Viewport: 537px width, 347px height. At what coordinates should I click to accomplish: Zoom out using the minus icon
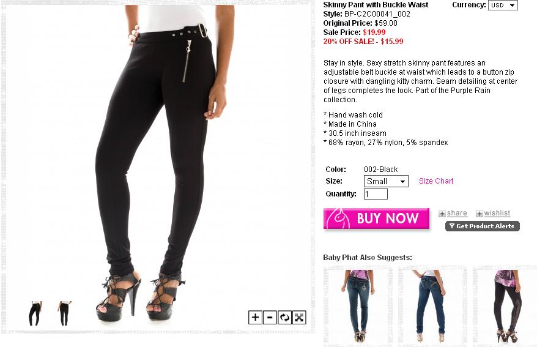[x=270, y=318]
